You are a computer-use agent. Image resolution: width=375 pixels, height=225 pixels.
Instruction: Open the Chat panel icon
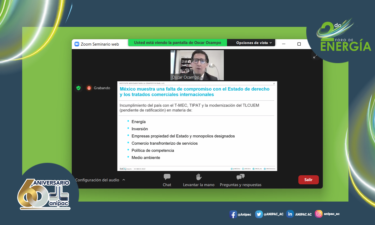(x=167, y=177)
